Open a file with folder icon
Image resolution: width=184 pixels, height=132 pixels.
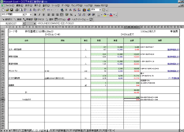7,10
